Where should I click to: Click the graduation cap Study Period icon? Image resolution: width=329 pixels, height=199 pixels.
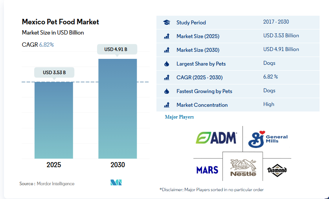[166, 22]
